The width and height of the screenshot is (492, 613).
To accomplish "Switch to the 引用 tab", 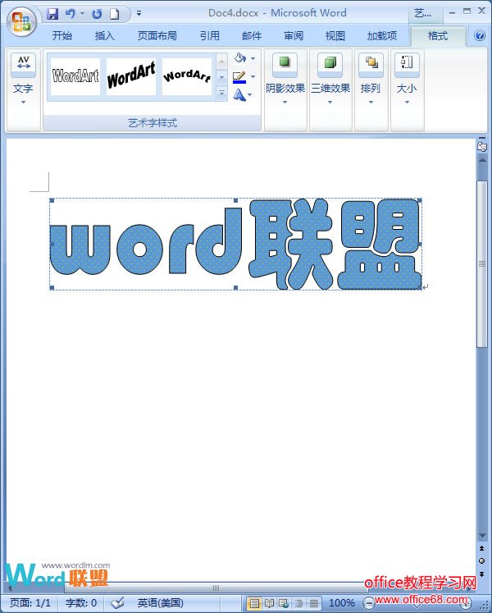I will tap(209, 36).
